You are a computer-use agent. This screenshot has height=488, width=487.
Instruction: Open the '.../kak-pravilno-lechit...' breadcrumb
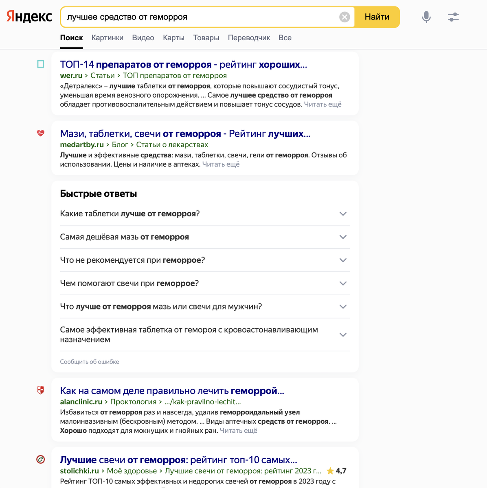[202, 402]
